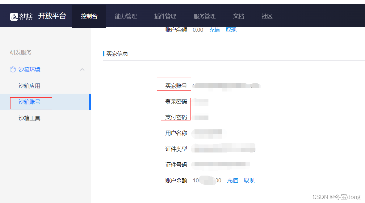
Task: Click the 证件类型 label
Action: (176, 149)
